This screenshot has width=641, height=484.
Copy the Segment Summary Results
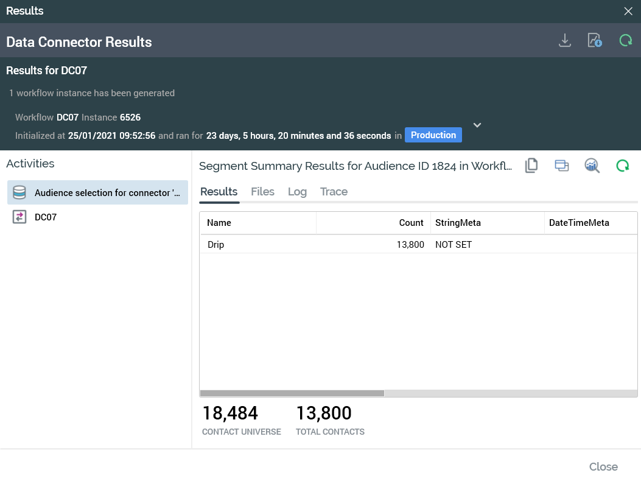pos(531,166)
